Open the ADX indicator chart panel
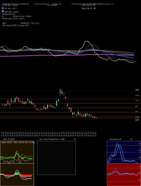141x186 pixels. 17,152
